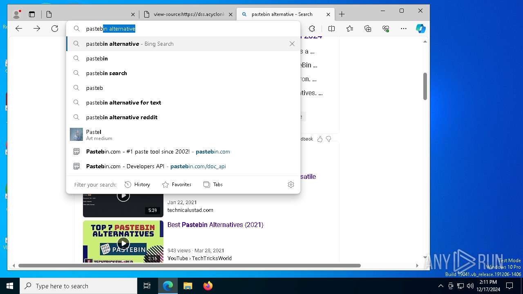
Task: Open the Extensions puzzle icon
Action: [x=312, y=29]
